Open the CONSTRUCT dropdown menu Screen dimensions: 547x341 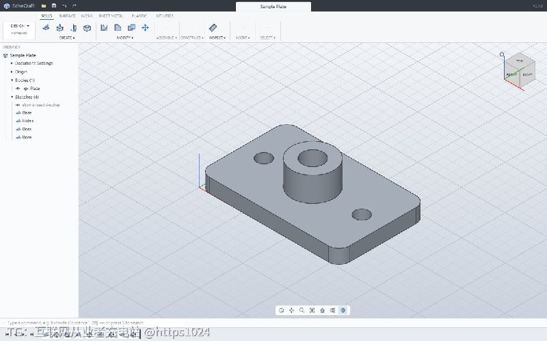coord(192,38)
